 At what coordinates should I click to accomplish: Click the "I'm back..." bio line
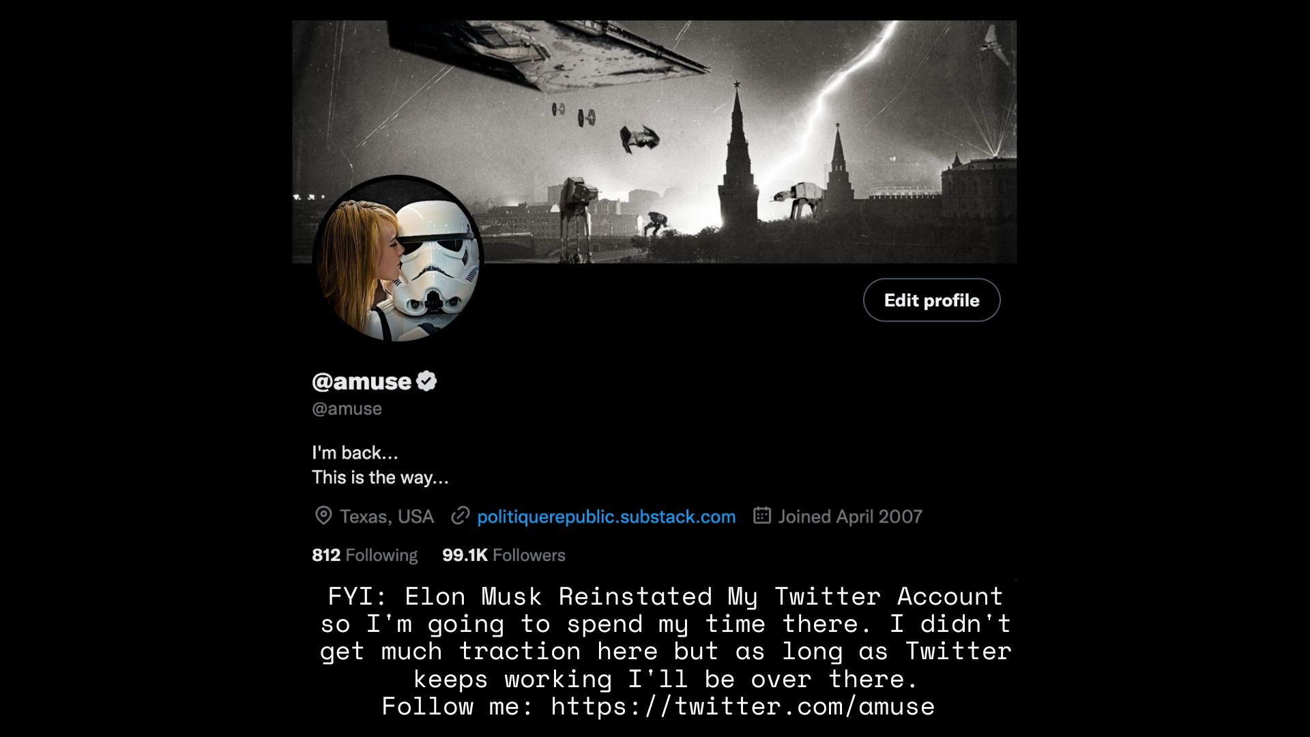pos(355,452)
